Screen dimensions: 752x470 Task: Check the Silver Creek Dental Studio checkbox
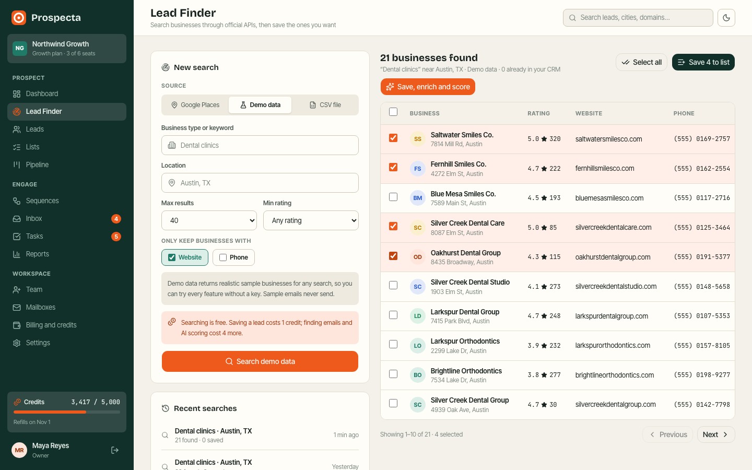pyautogui.click(x=393, y=285)
